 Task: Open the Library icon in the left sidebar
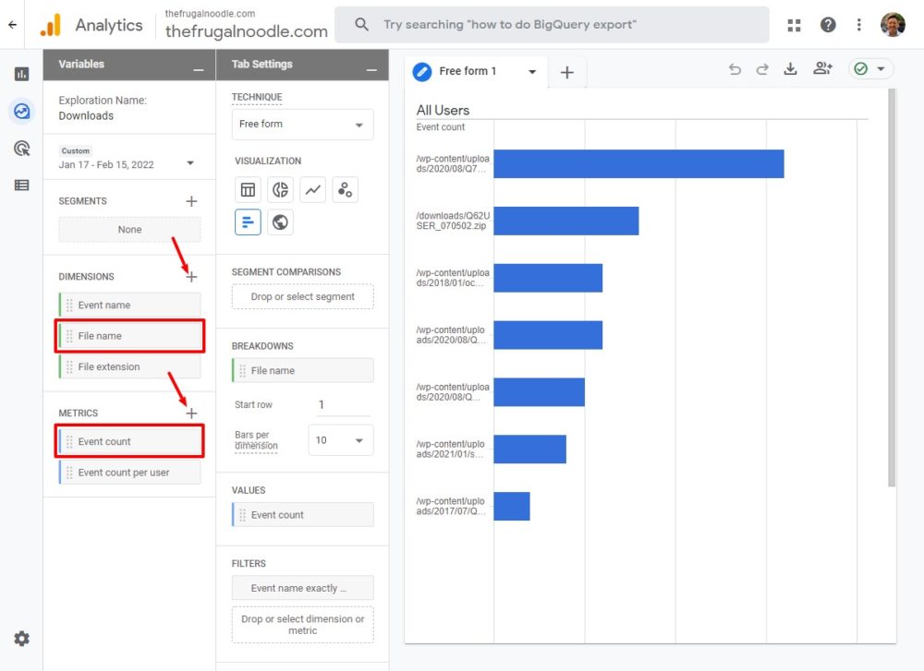(20, 185)
